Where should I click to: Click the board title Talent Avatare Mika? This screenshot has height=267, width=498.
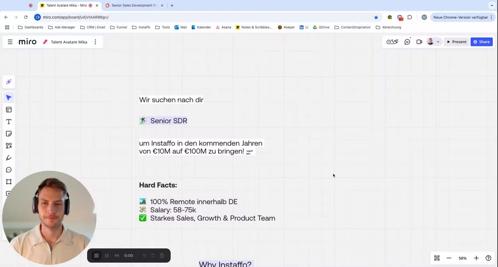point(69,42)
